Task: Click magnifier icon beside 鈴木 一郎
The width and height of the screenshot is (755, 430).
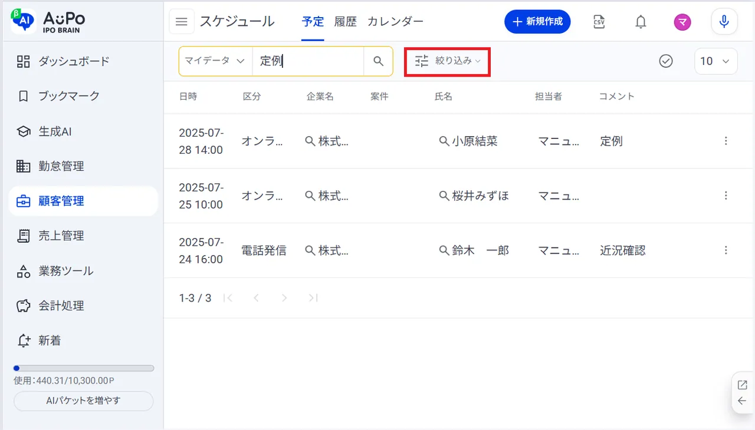Action: tap(444, 250)
